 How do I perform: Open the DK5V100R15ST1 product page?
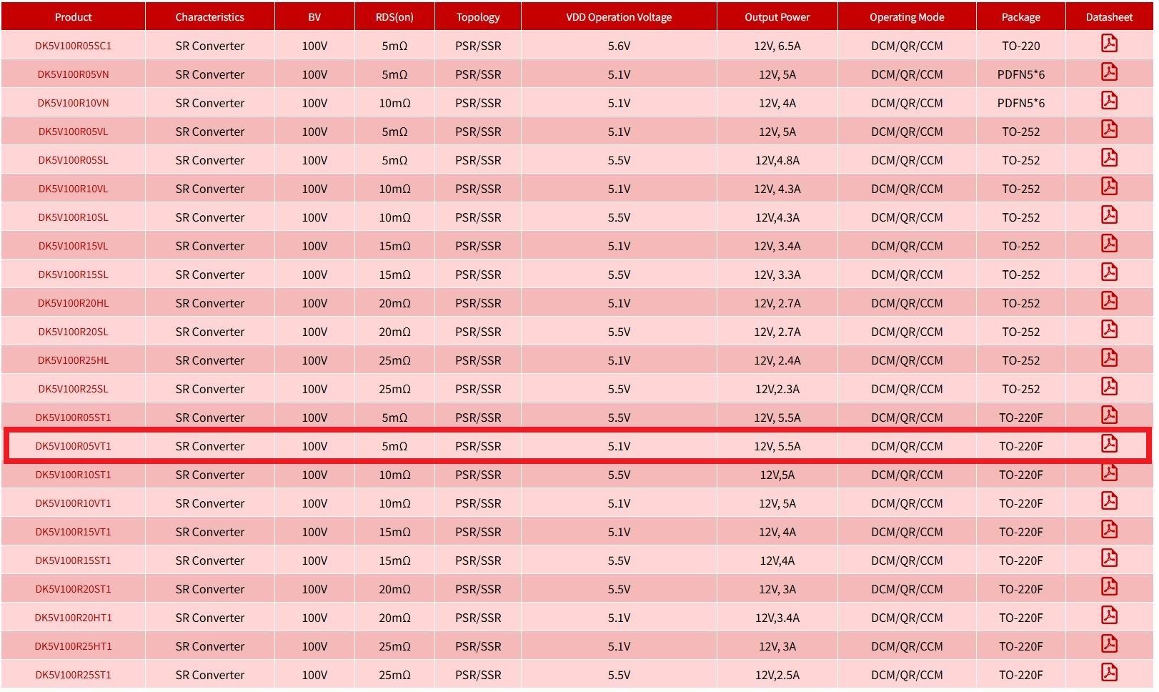point(74,560)
